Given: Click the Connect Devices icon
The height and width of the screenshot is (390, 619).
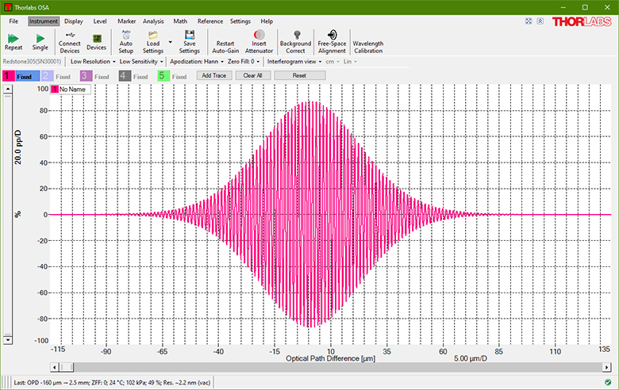Looking at the screenshot, I should tap(70, 41).
